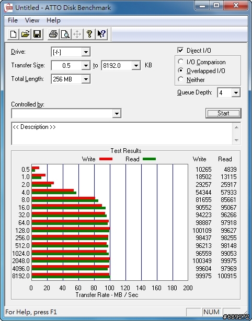Viewport: 252px width, 321px height.
Task: Print results with the printer icon
Action: [x=53, y=34]
